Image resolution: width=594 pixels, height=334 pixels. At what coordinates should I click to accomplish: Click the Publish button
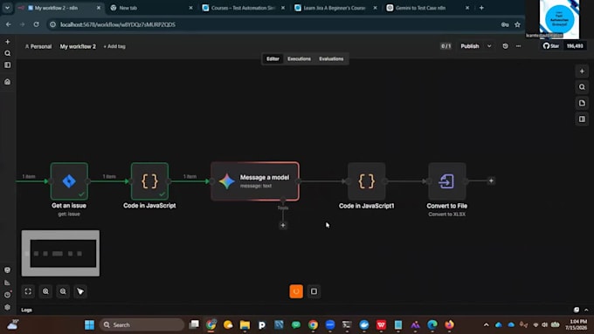click(470, 46)
